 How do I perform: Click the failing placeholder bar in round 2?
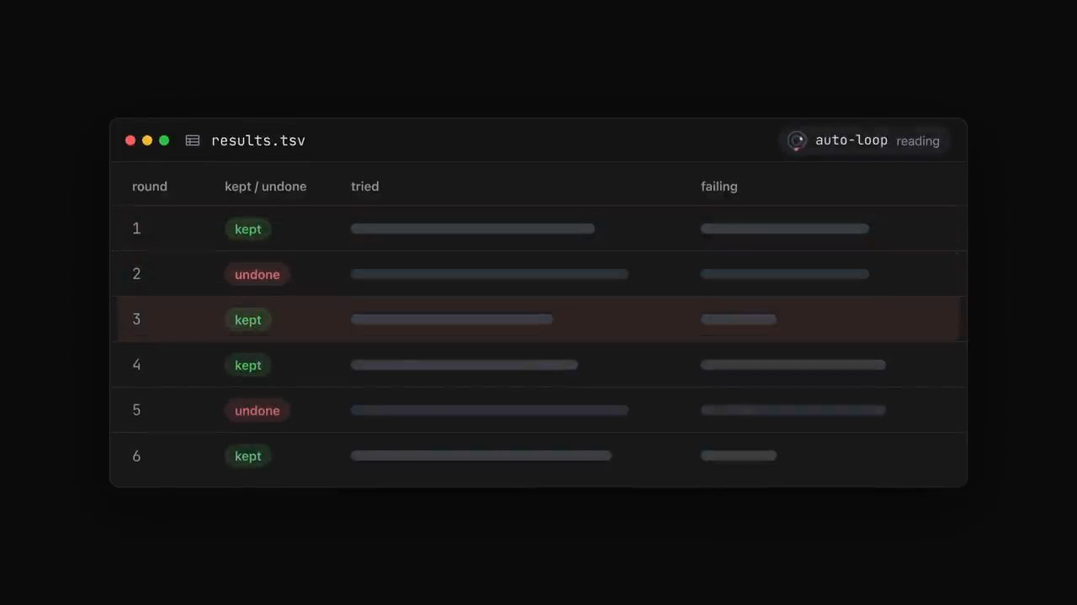(x=785, y=274)
